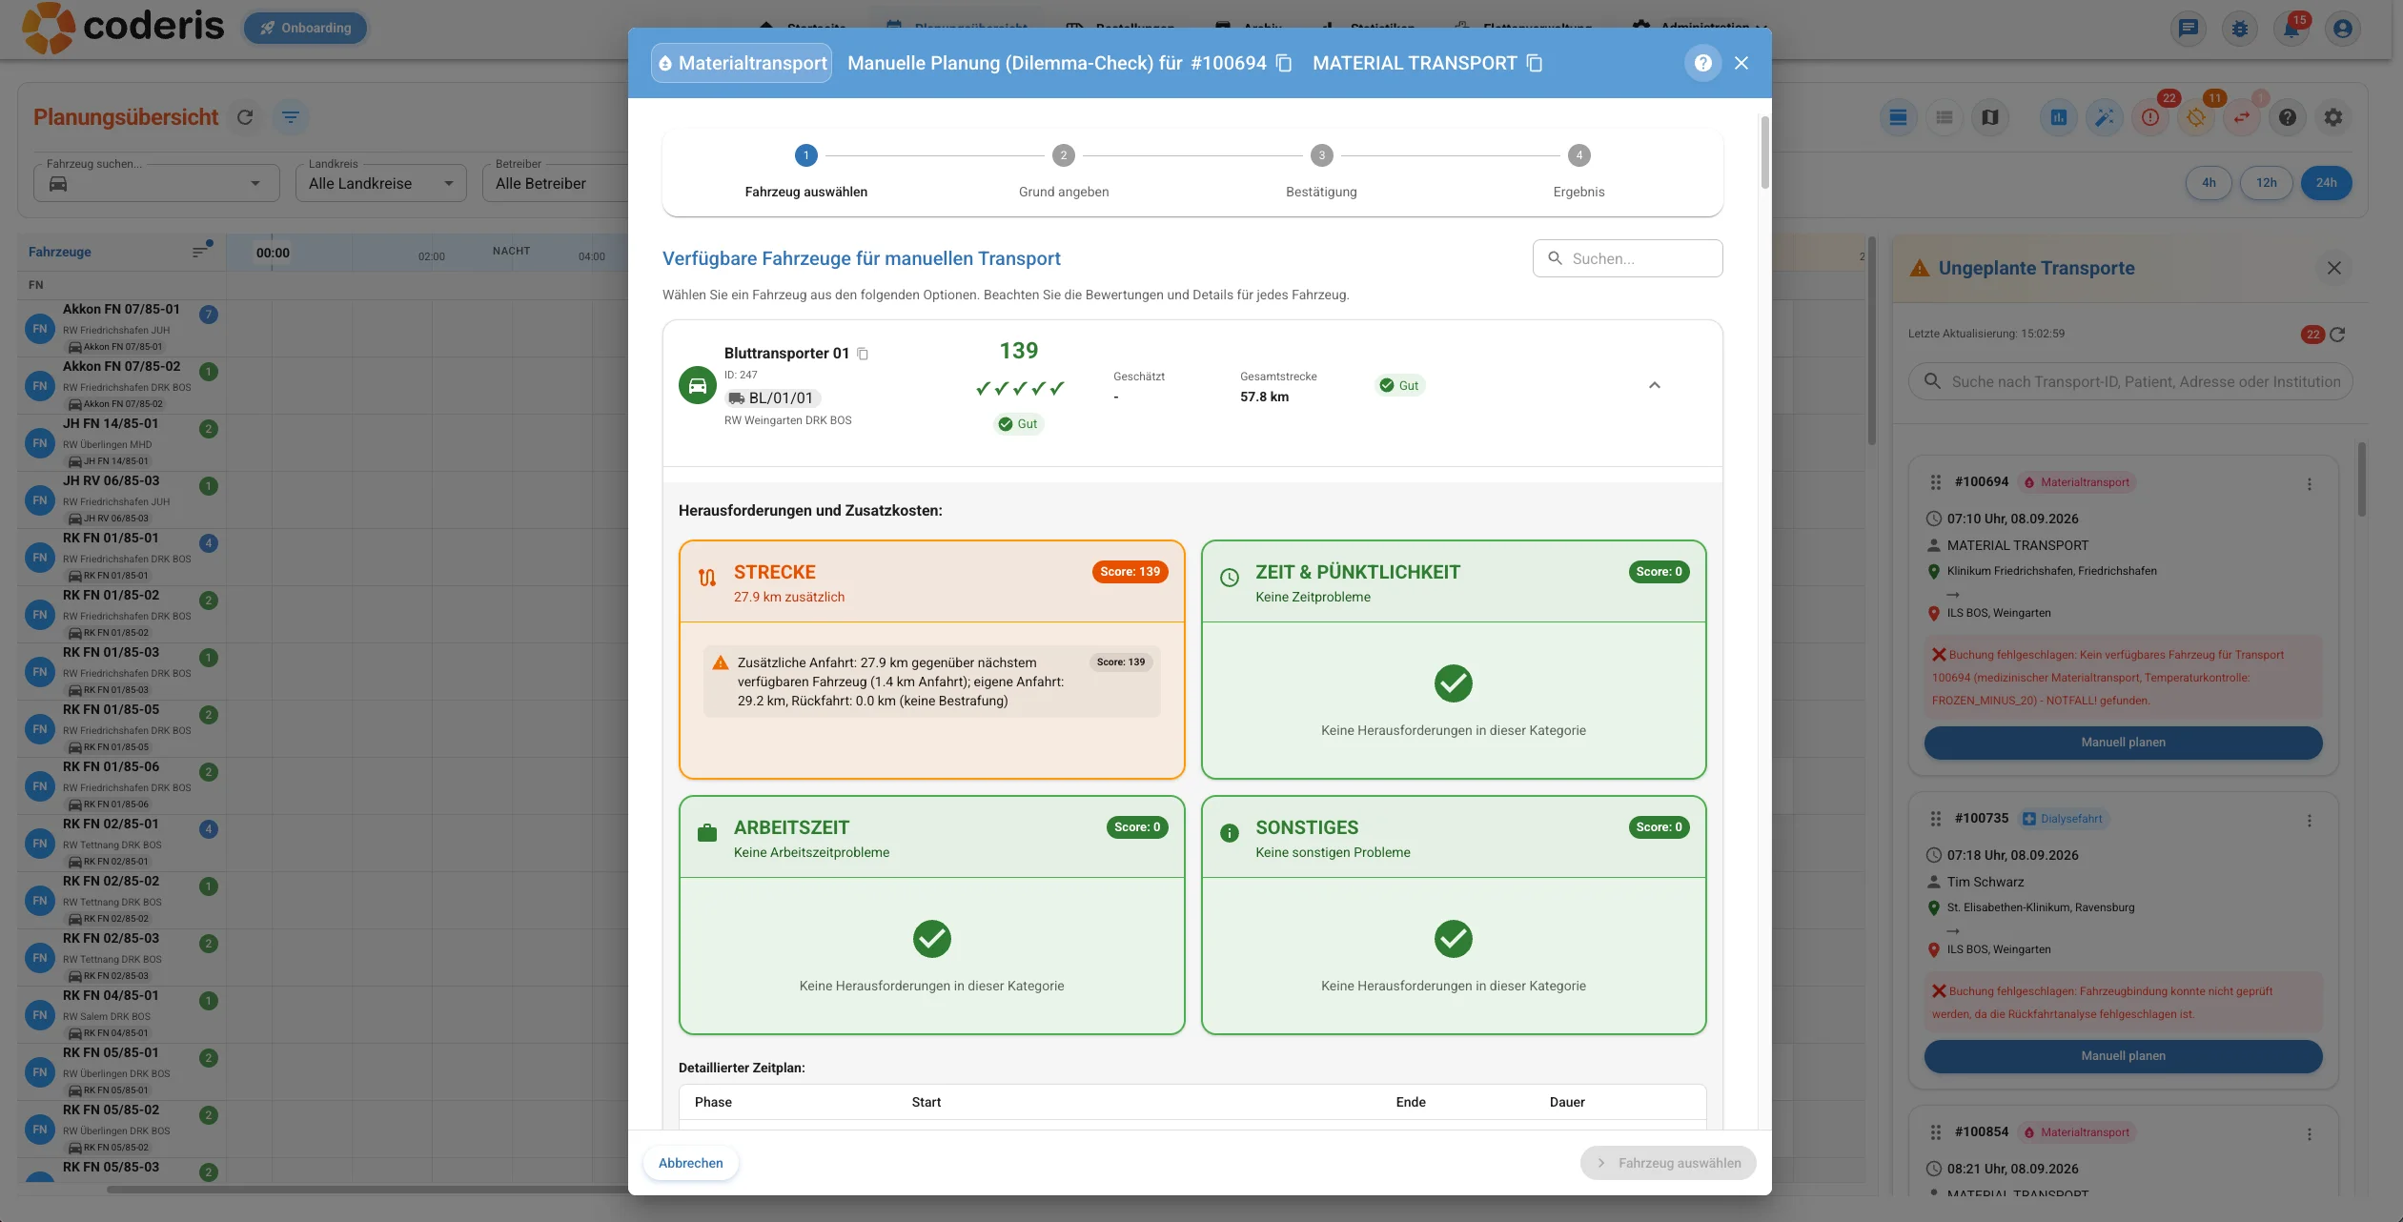Collapse the Bluttransporter 01 details
This screenshot has height=1222, width=2403.
click(x=1655, y=385)
